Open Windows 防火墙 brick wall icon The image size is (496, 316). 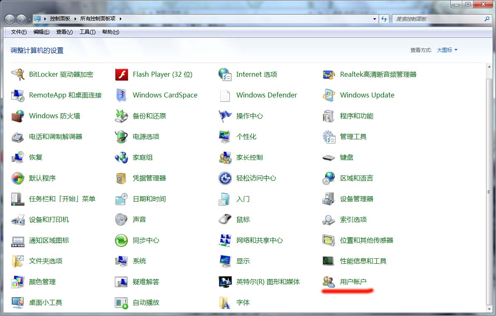(18, 116)
